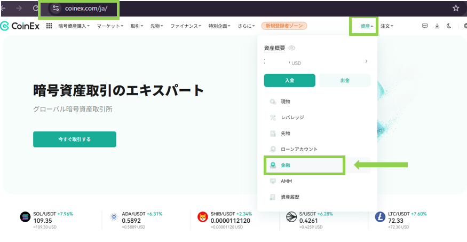Toggle dark mode moon icon
This screenshot has height=242, width=467.
[449, 26]
